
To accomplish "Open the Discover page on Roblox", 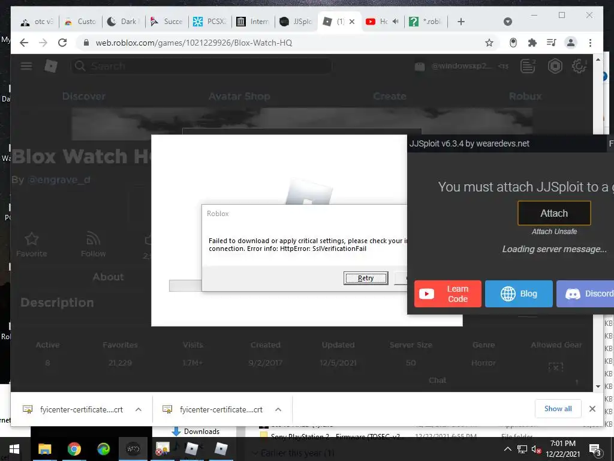I will 84,97.
